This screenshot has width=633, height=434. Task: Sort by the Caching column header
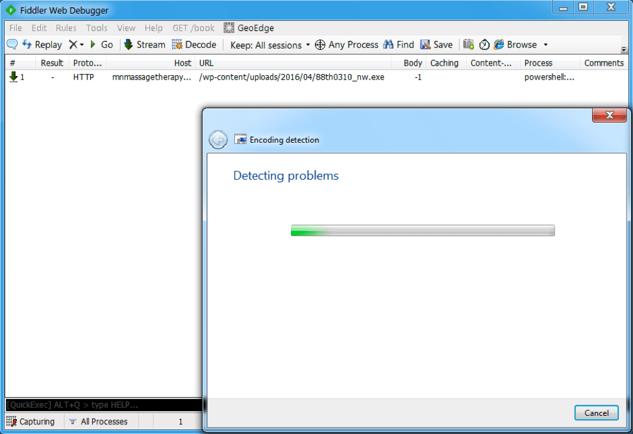click(446, 63)
